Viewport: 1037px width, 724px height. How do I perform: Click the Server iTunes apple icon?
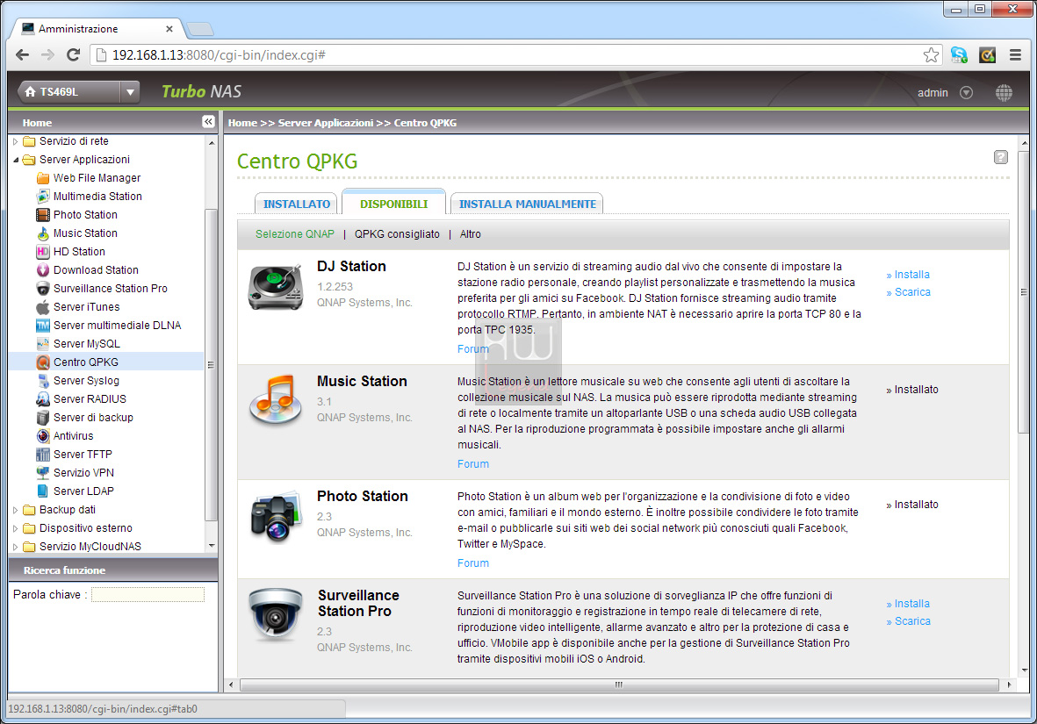click(43, 307)
